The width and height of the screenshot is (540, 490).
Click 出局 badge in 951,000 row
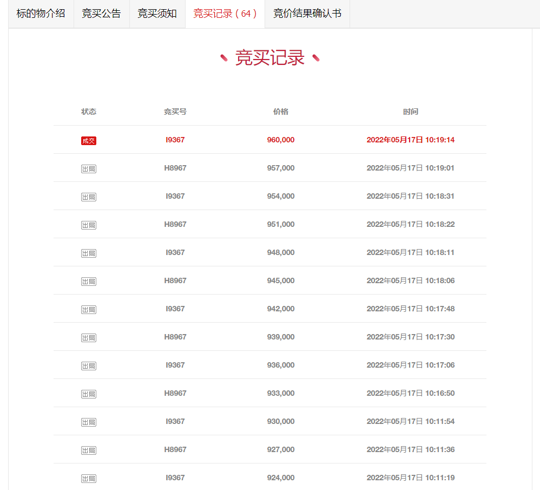point(89,225)
